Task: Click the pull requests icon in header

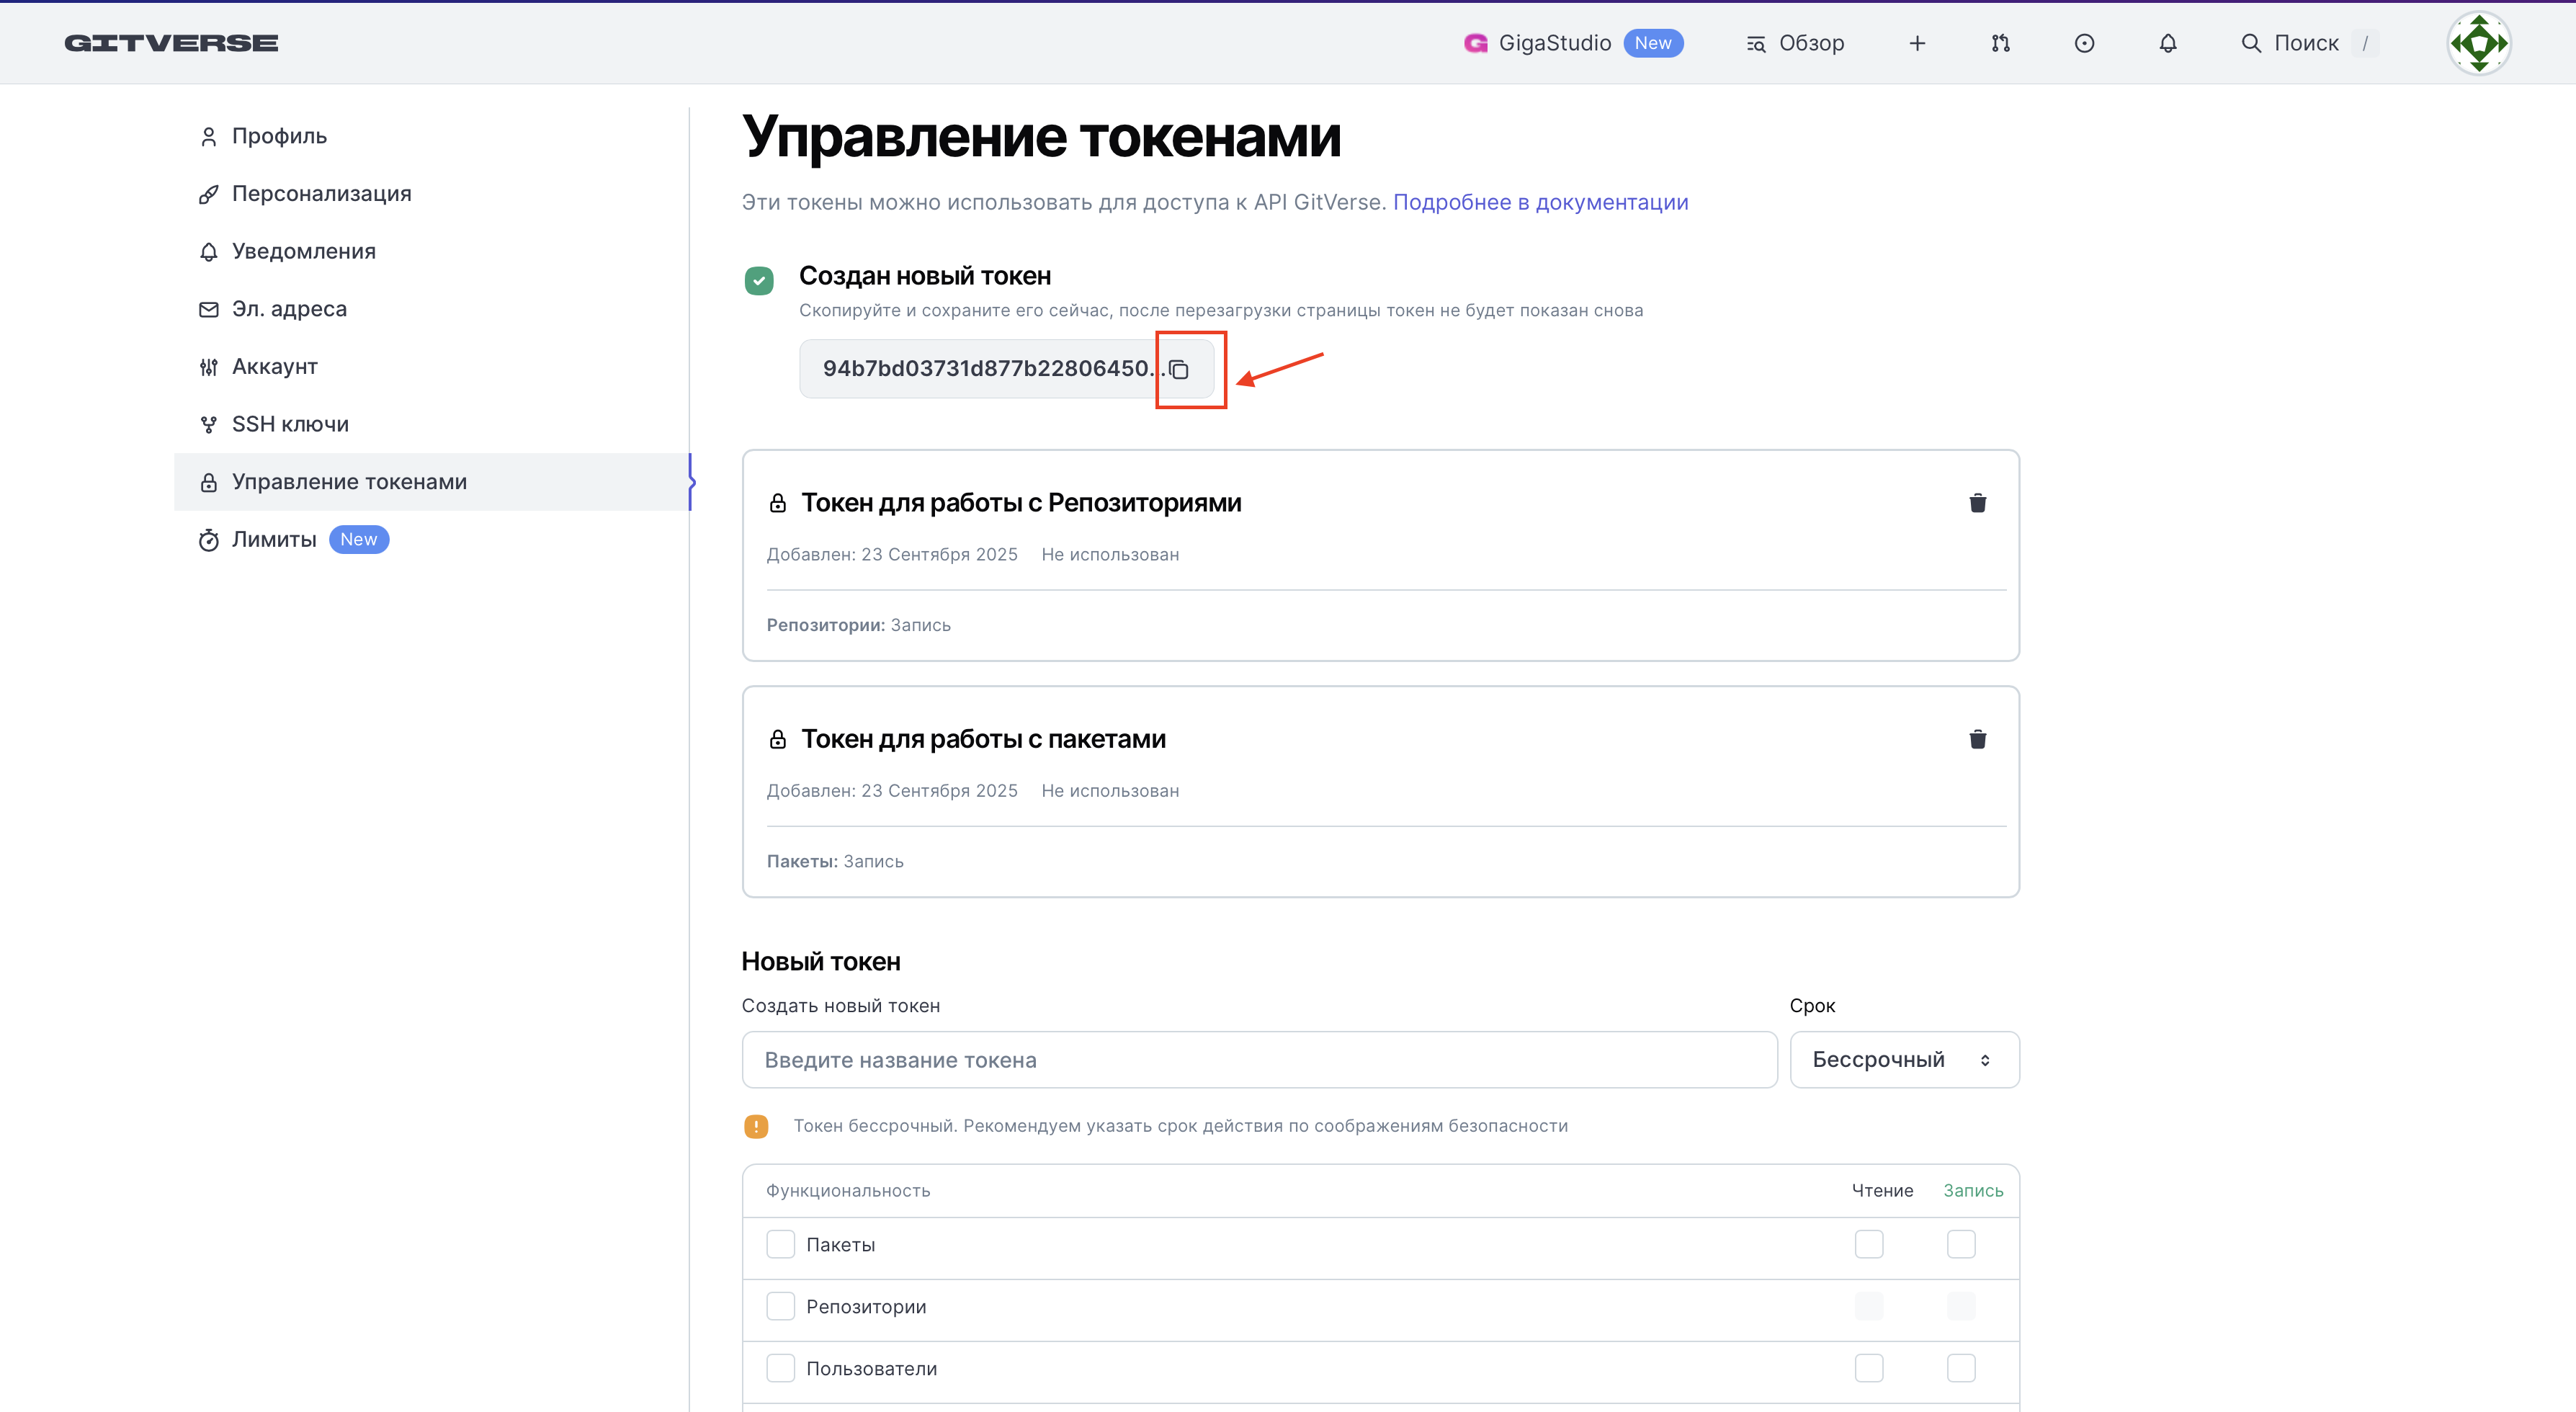Action: (x=2000, y=43)
